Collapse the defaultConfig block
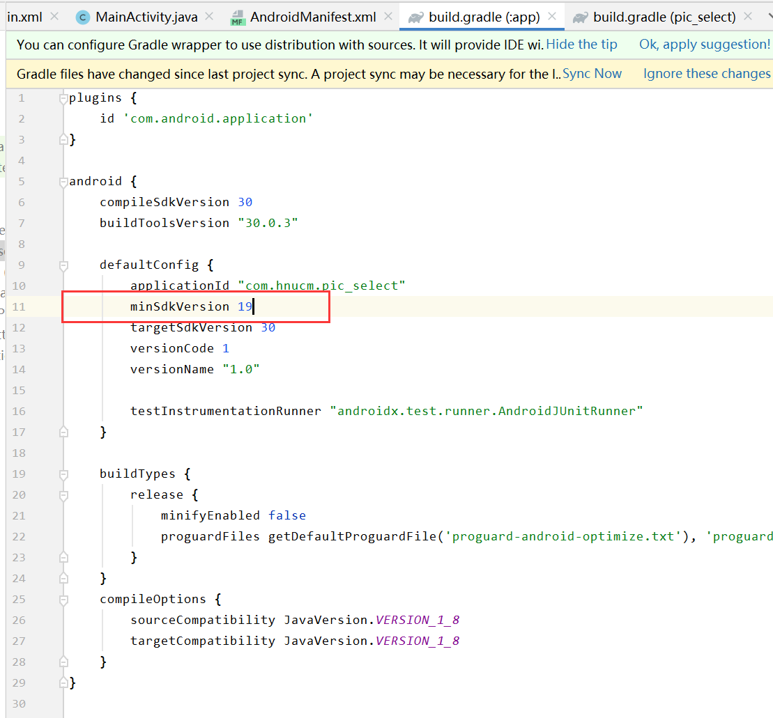773x718 pixels. pyautogui.click(x=63, y=265)
